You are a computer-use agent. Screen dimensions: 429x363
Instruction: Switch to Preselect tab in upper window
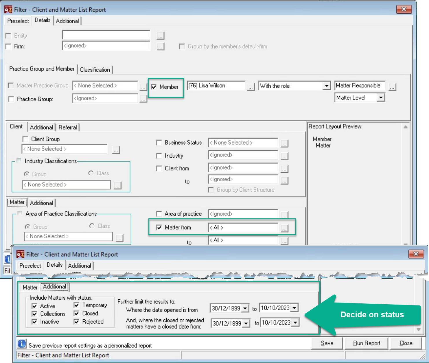[18, 21]
